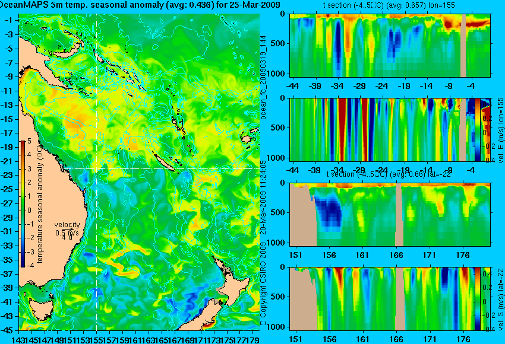Click the '151' tick under the vel. S section
505x344 pixels.
[296, 339]
